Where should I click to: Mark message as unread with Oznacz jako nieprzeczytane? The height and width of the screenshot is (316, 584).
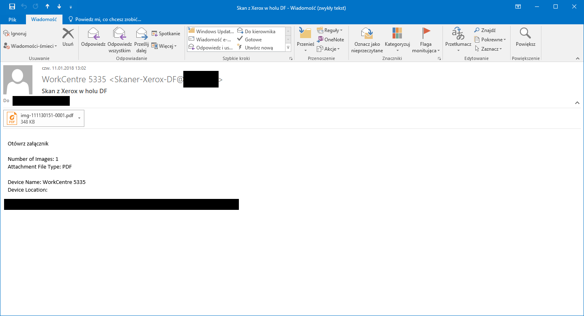click(367, 40)
